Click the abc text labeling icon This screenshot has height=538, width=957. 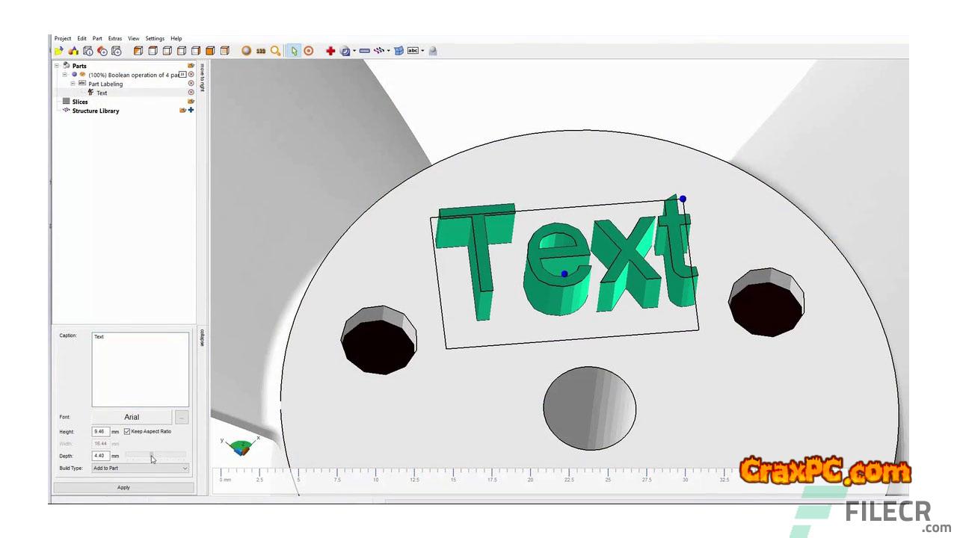click(413, 51)
